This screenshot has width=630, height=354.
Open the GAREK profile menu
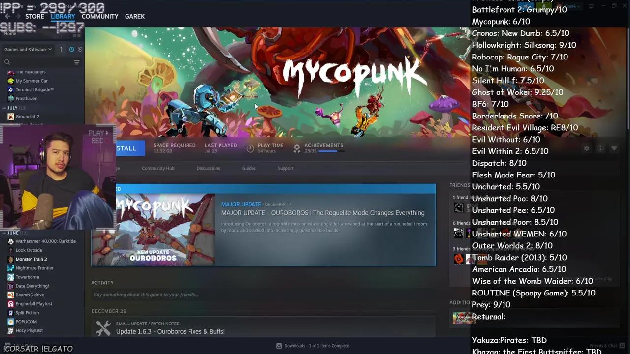[x=134, y=16]
